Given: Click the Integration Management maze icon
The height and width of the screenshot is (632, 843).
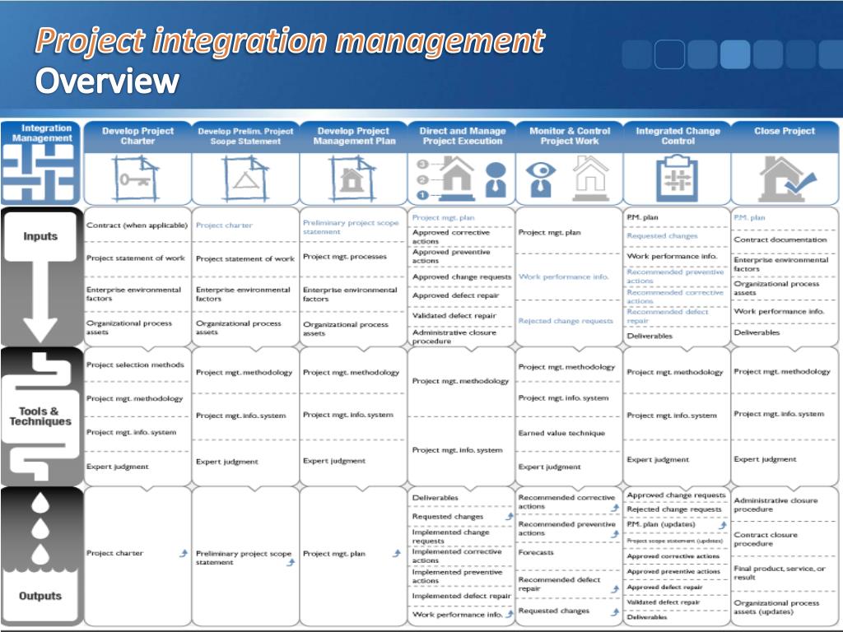Looking at the screenshot, I should click(40, 173).
